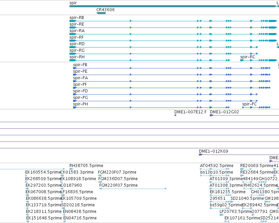Select the spir-RC transcript label
Screen dimensions: 279x223
pos(248,57)
